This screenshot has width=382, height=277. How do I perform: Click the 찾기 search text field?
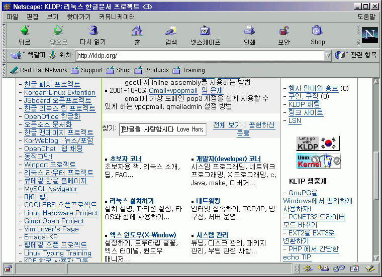(x=163, y=129)
